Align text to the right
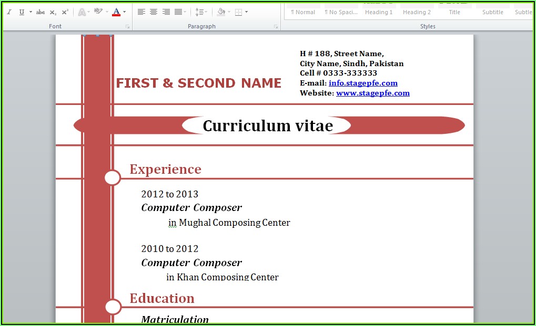The height and width of the screenshot is (326, 536). pos(166,12)
